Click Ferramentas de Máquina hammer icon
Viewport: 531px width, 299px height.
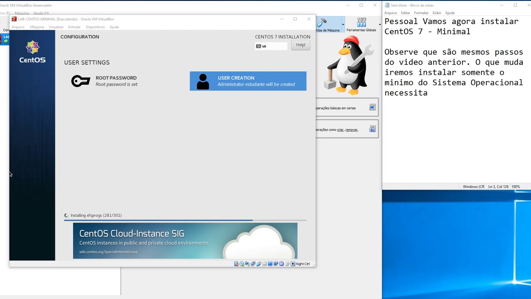322,22
